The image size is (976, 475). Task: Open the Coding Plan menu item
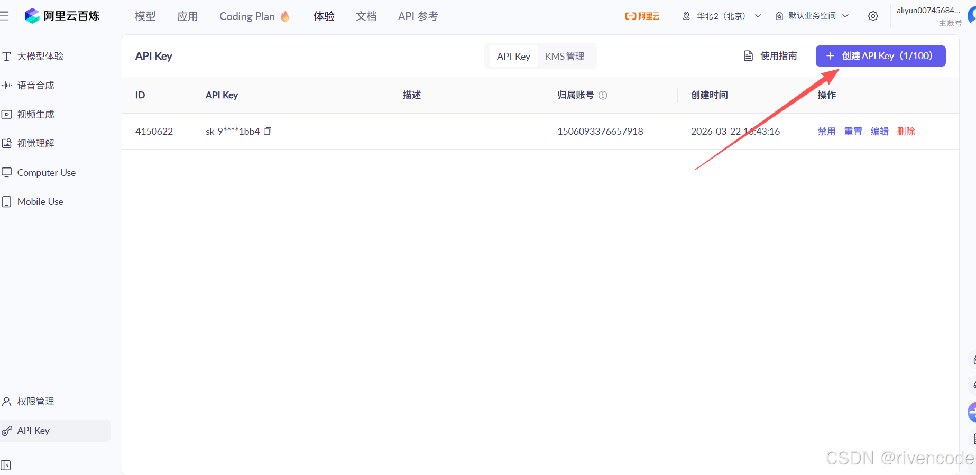[x=254, y=16]
